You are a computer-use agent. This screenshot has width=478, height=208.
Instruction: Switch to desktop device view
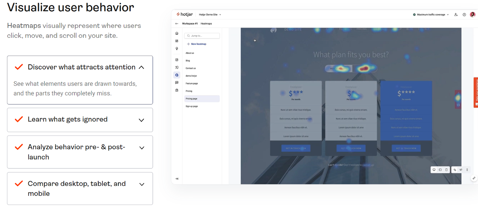pos(434,170)
